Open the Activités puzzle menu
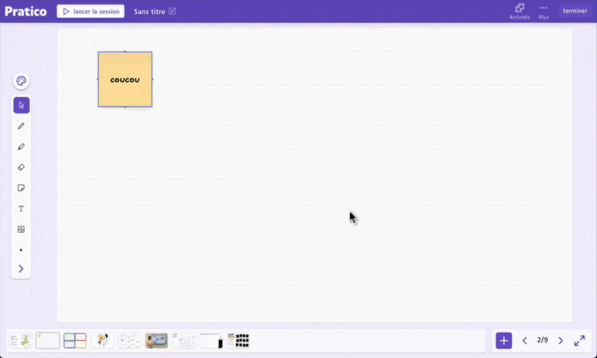The width and height of the screenshot is (597, 358). tap(519, 11)
